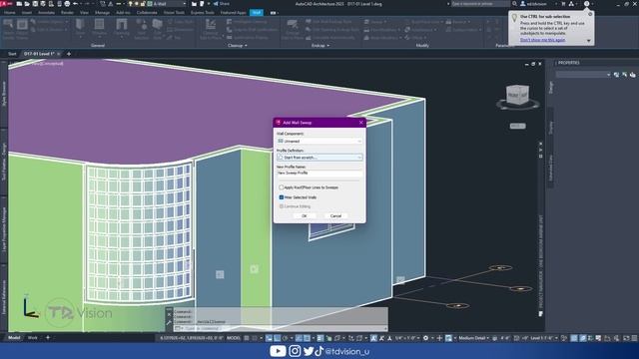Click the plus icon beside the Work layout tab
Viewport: 639px width, 359px height.
pos(48,337)
